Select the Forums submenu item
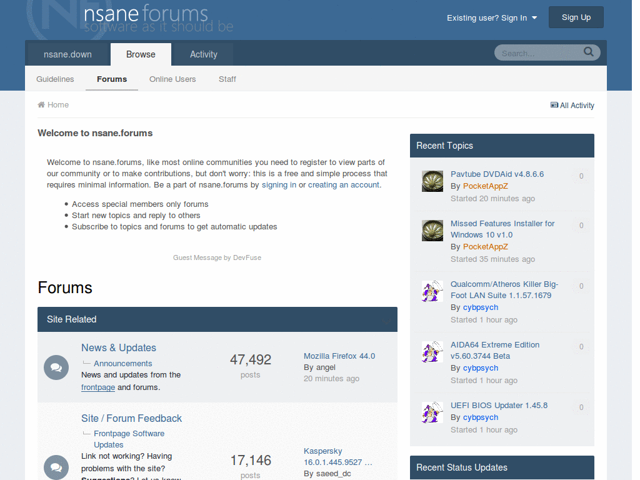Screen dimensions: 640x480 tap(112, 79)
